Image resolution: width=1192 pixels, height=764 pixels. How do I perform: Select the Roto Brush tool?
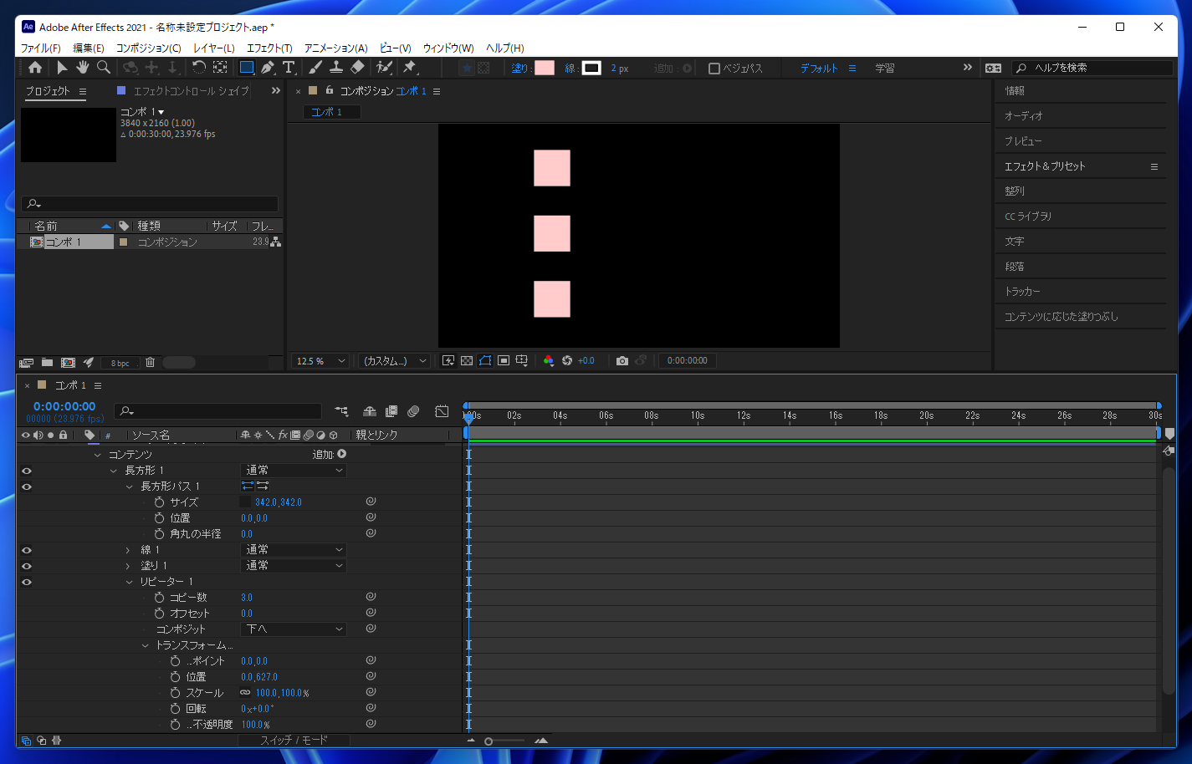click(384, 68)
